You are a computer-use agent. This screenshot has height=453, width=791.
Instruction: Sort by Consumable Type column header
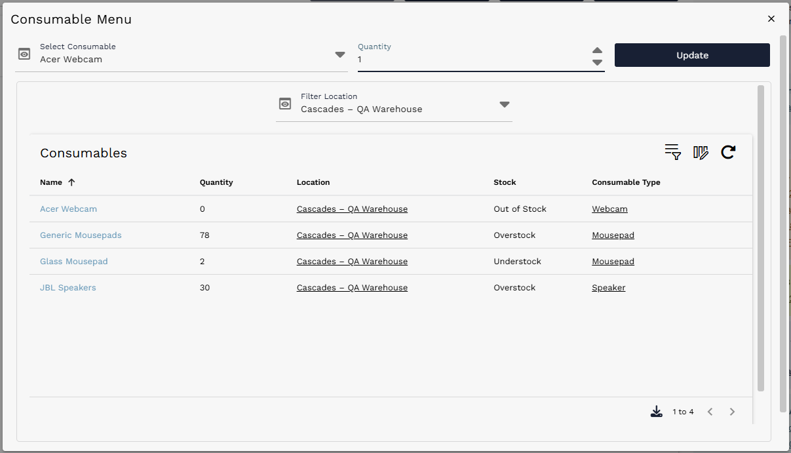tap(626, 182)
